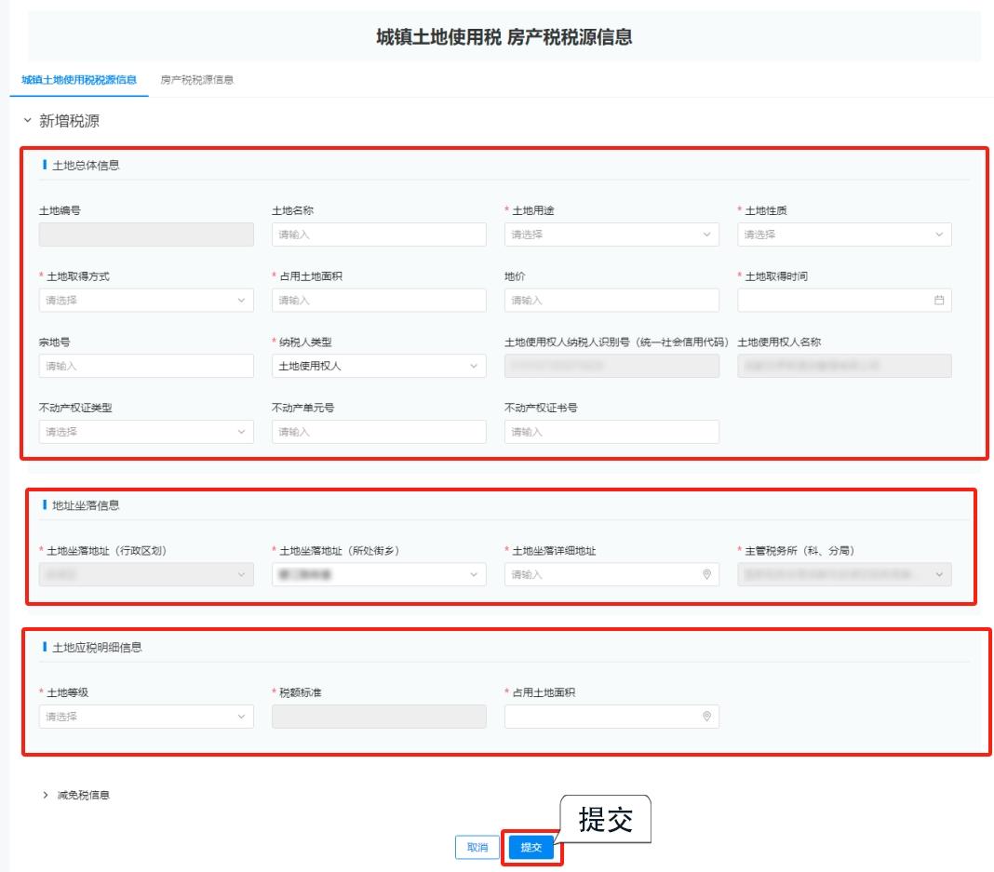This screenshot has width=994, height=872.
Task: Click location pin icon in 土地坐落详细地址 field
Action: 706,575
